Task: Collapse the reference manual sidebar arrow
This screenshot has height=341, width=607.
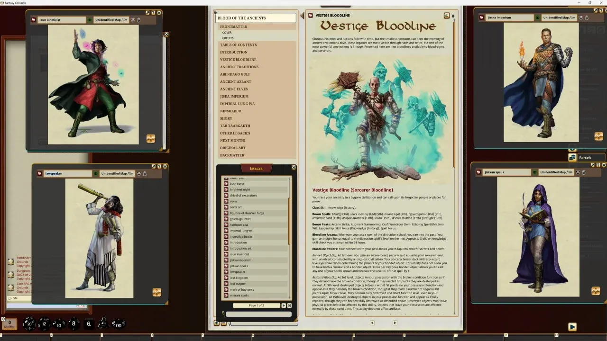Action: point(302,16)
